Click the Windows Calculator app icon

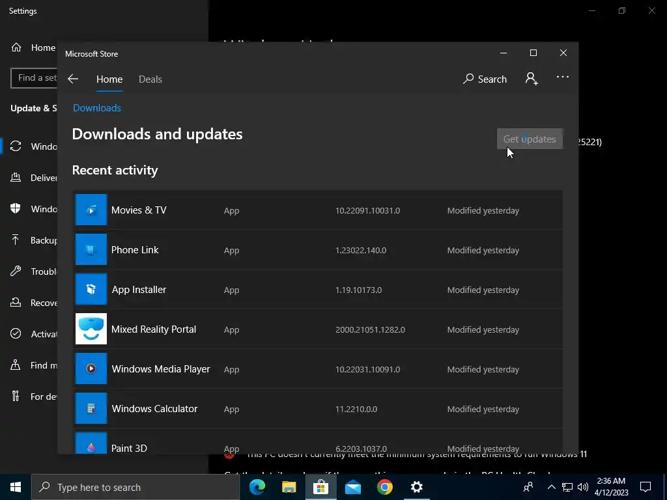pyautogui.click(x=91, y=408)
